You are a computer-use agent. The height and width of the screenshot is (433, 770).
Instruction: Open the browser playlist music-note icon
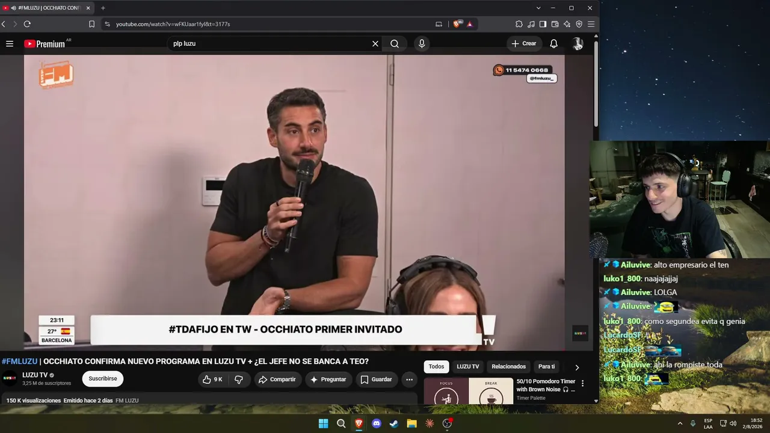tap(531, 24)
